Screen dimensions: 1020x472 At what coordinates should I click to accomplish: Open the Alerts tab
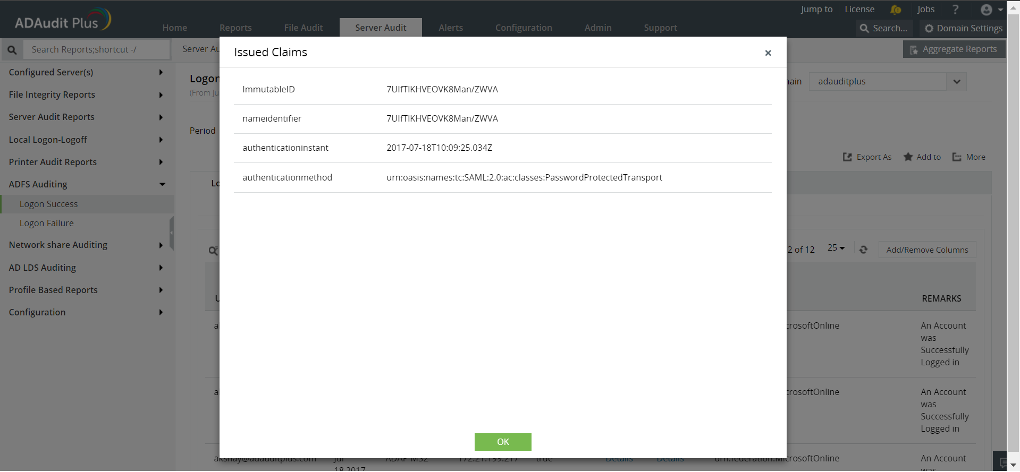(x=450, y=28)
